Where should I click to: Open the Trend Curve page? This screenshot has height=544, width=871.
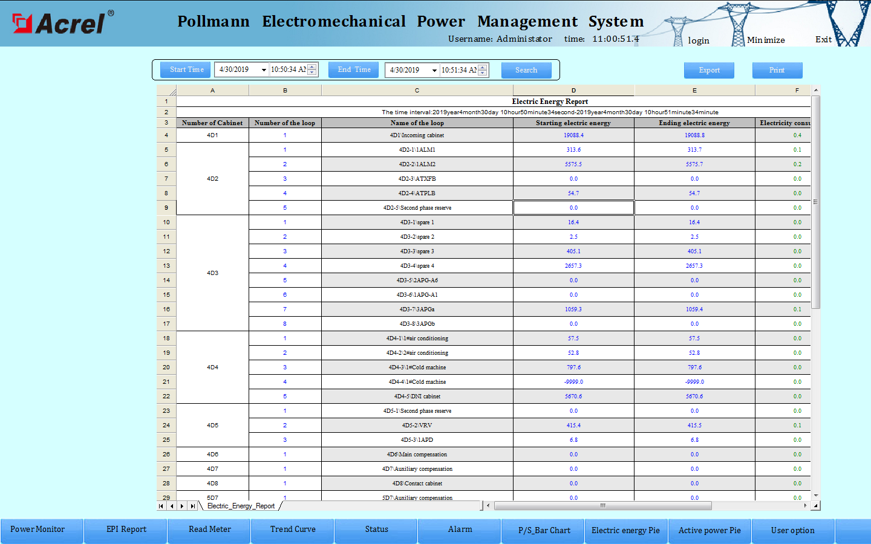click(x=293, y=529)
